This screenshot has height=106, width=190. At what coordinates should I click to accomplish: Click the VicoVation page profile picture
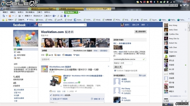[26, 38]
